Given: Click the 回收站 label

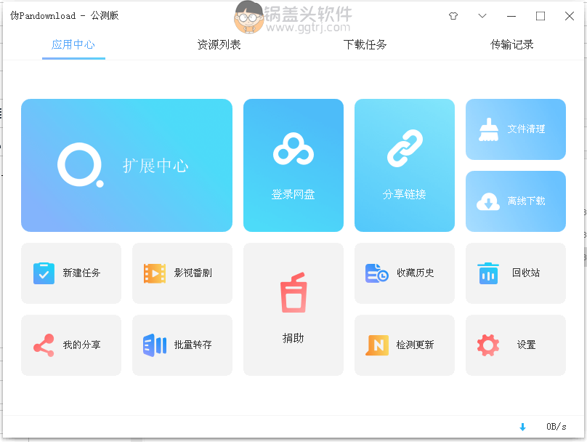Looking at the screenshot, I should (x=526, y=273).
